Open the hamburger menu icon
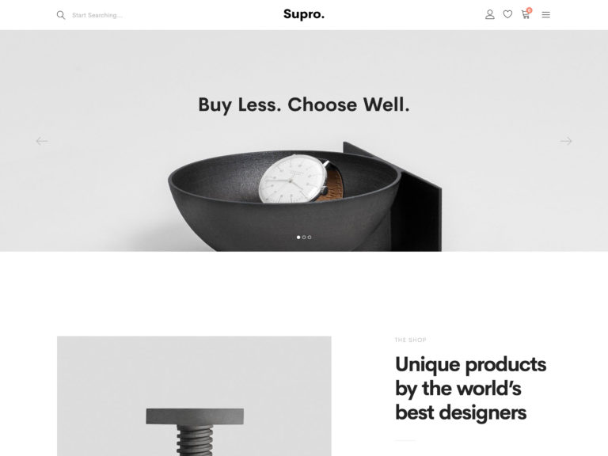The height and width of the screenshot is (456, 608). (x=545, y=15)
